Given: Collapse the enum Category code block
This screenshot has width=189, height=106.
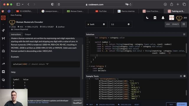Looking at the screenshot, I should tap(89, 66).
